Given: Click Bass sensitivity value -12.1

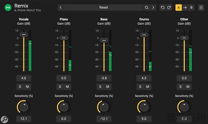Looking at the screenshot, I should (x=104, y=119).
